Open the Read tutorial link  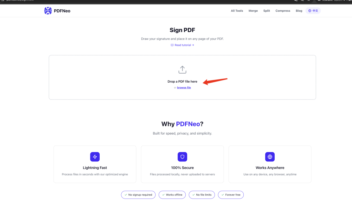pos(182,45)
